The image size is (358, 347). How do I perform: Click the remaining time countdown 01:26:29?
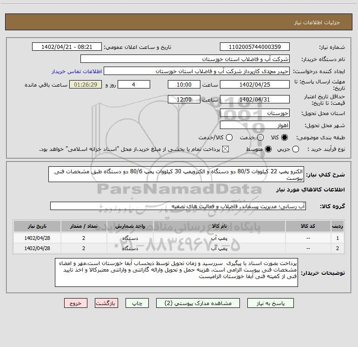[x=86, y=84]
